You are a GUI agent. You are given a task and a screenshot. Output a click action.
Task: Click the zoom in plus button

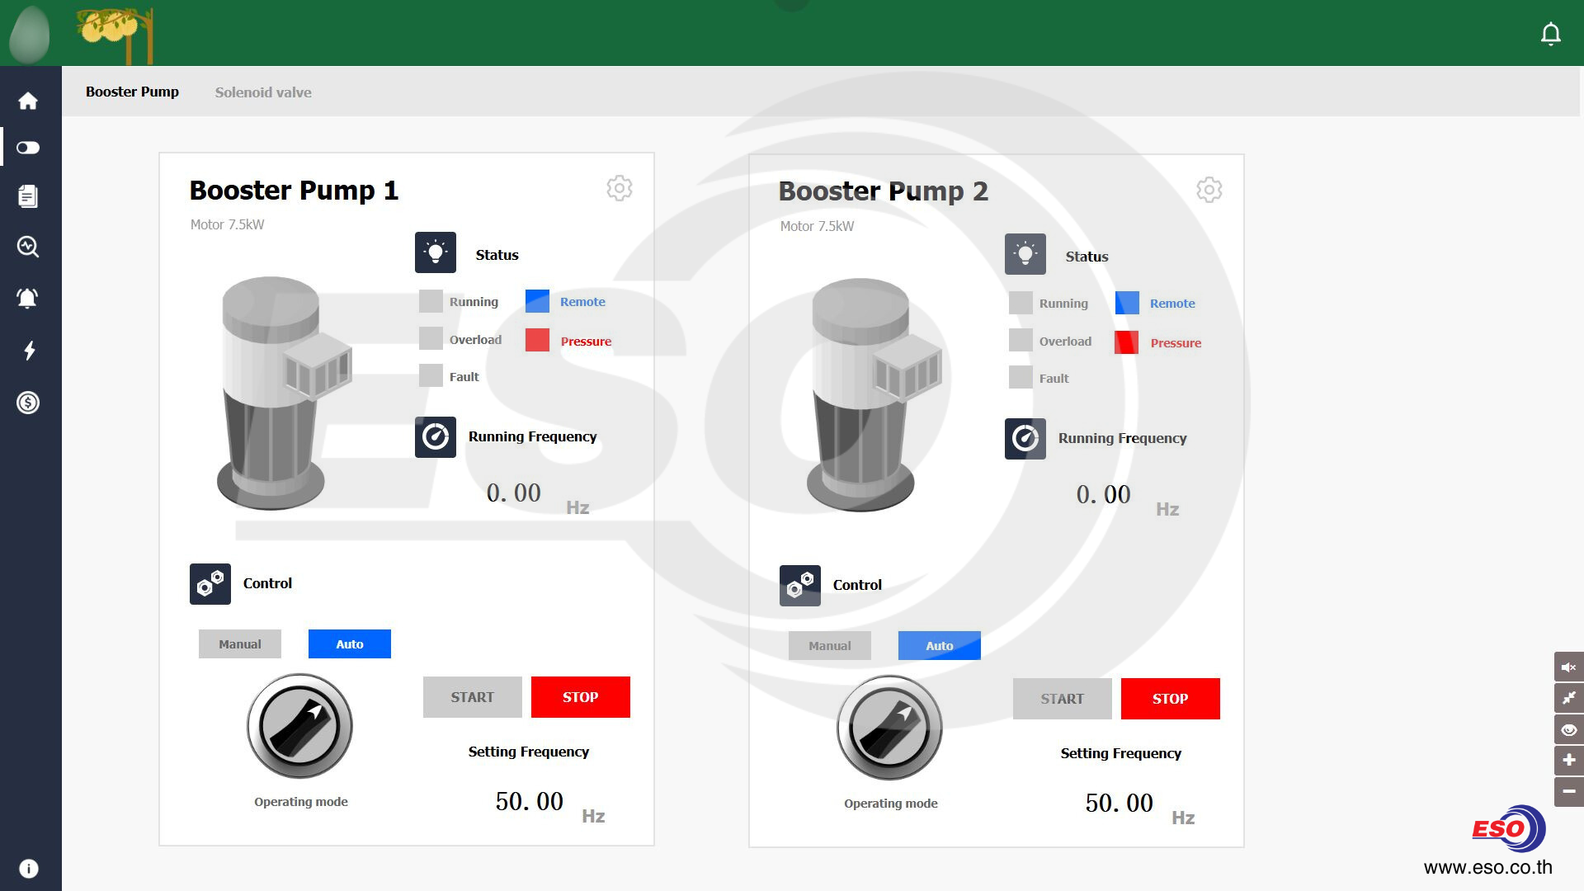[1568, 760]
